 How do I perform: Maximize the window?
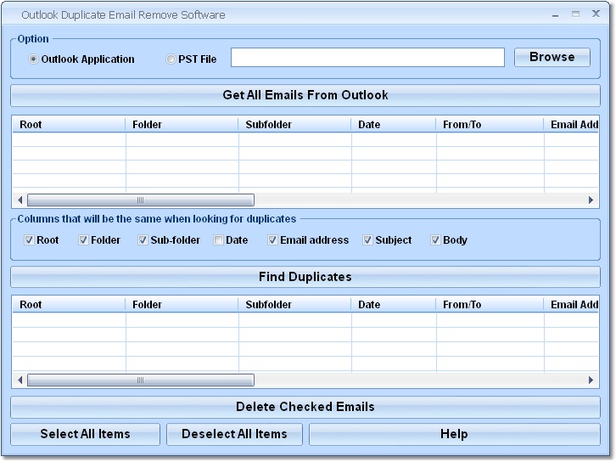click(575, 14)
